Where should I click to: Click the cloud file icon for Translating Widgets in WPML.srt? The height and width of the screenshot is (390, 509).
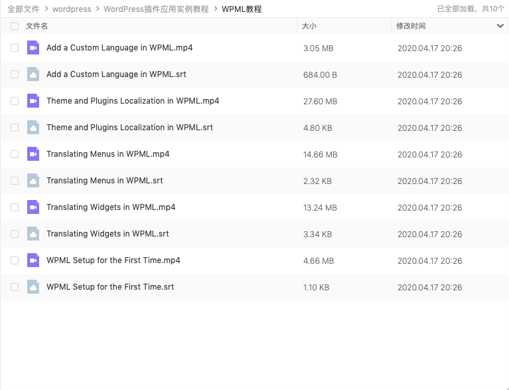(33, 234)
